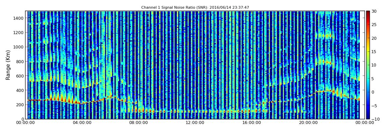Click the 16:00:00 time axis label
The image size is (386, 136).
coord(251,123)
